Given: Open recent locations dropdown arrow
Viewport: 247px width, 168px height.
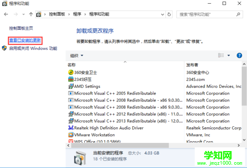Looking at the screenshot, I should [x=23, y=14].
